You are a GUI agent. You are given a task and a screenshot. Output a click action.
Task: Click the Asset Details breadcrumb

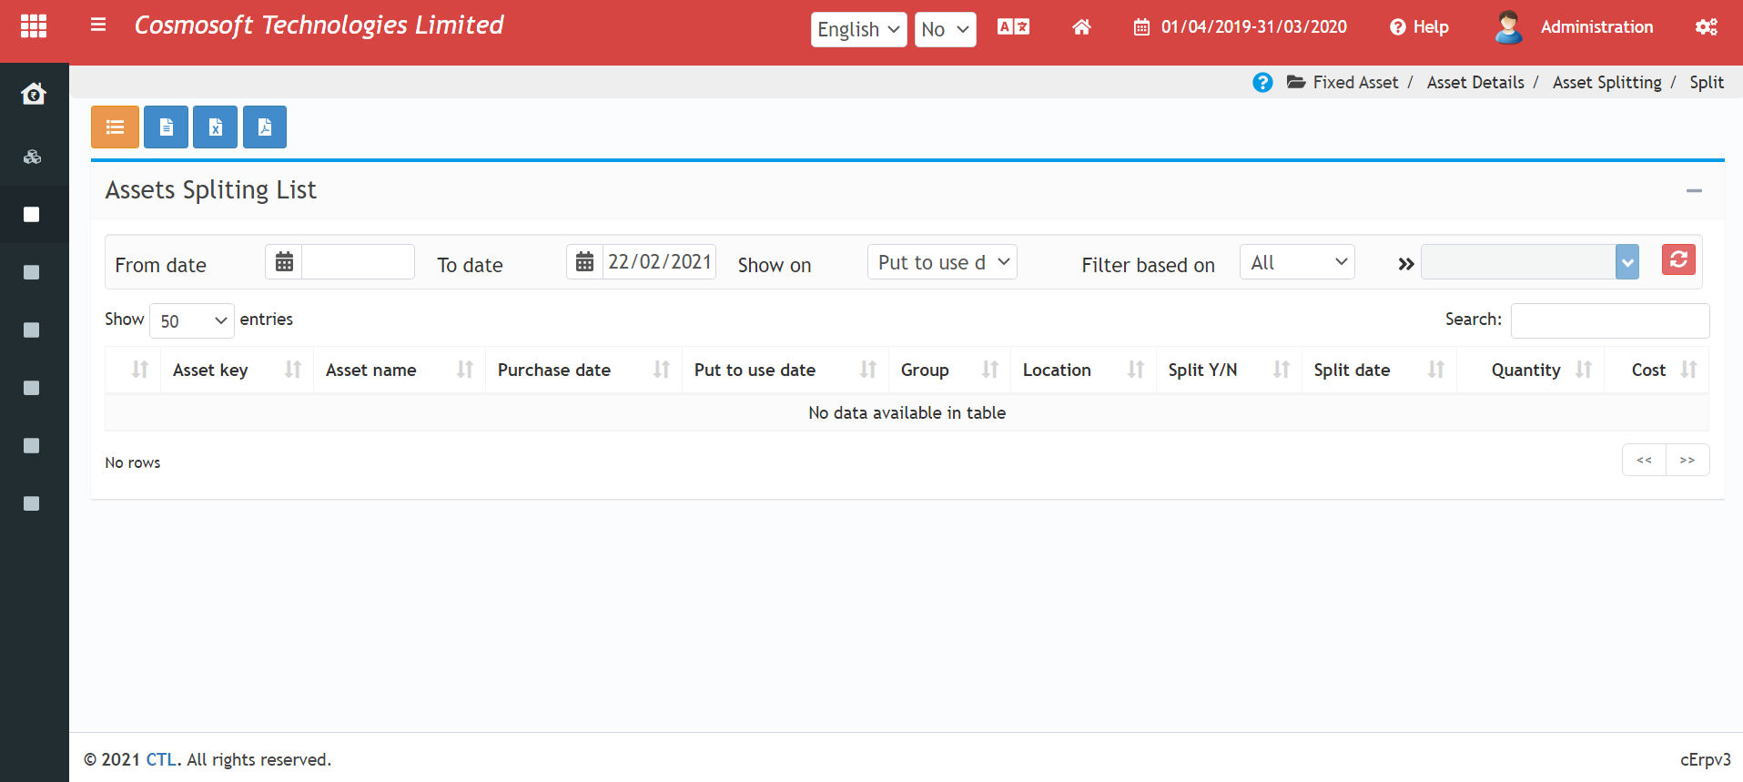coord(1474,83)
